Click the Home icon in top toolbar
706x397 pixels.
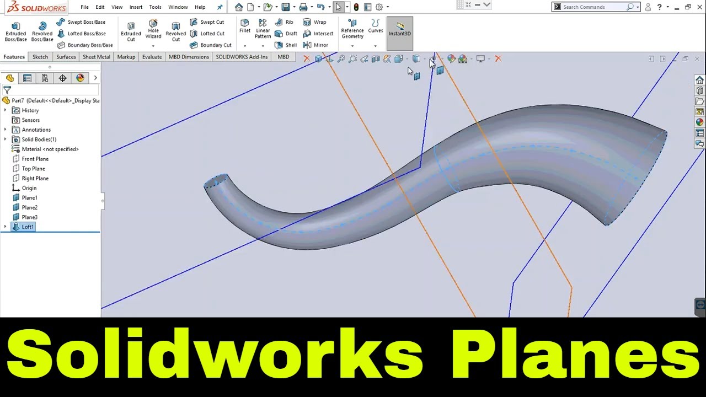point(238,7)
